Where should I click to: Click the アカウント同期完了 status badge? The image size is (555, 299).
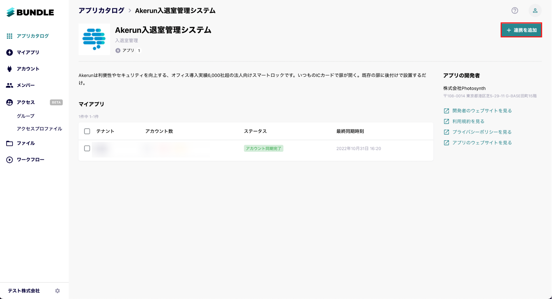click(263, 149)
